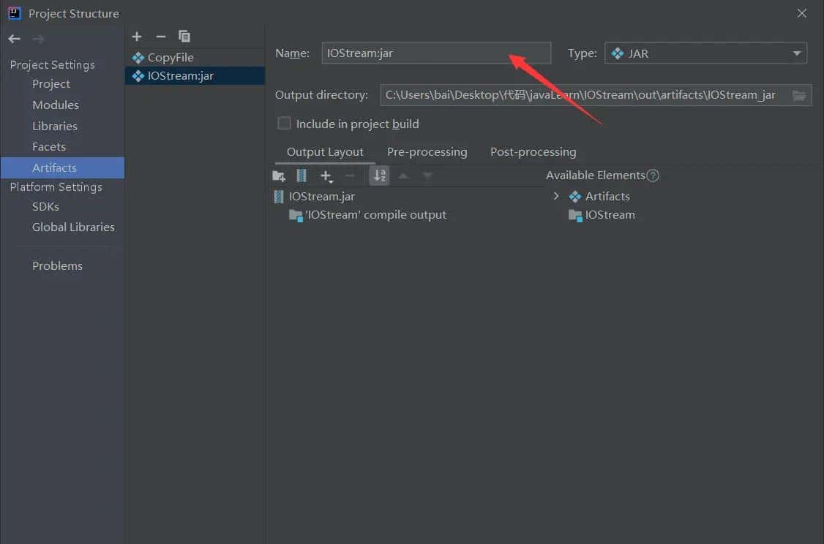This screenshot has width=824, height=544.
Task: Expand the Artifacts node in Available Elements
Action: click(556, 196)
